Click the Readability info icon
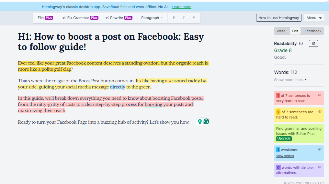Viewport: 329px width, 184px height. pyautogui.click(x=301, y=44)
